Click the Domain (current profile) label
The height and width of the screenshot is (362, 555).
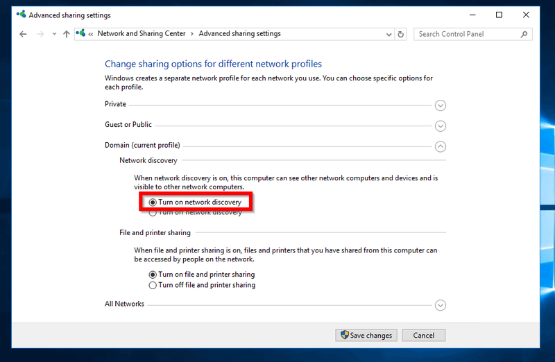[142, 145]
